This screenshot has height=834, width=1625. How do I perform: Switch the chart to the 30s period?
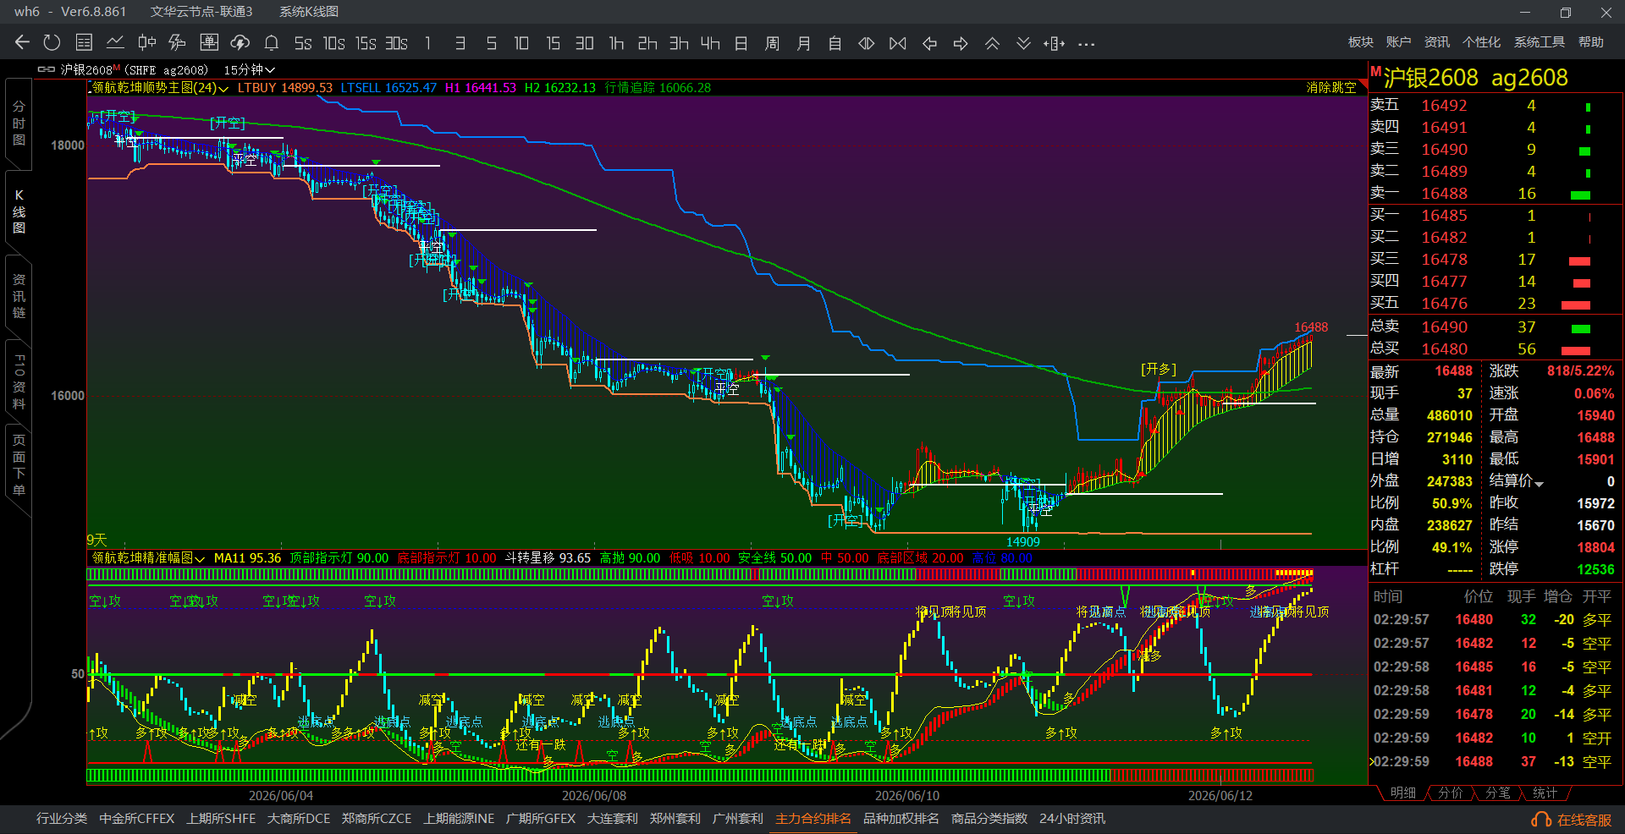396,43
